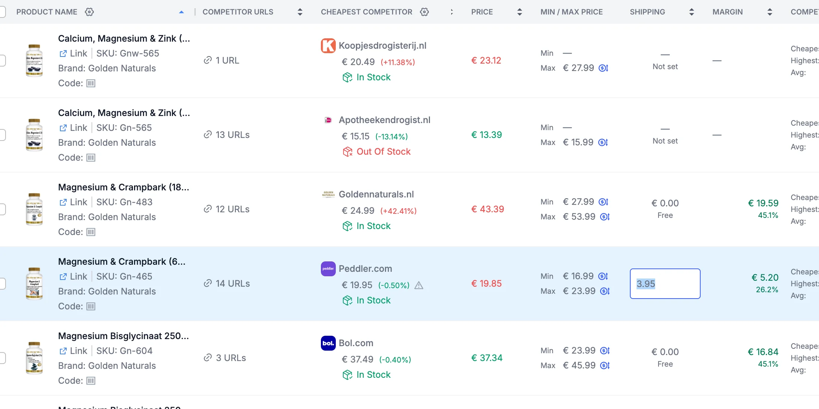The image size is (819, 409).
Task: Click Min price rule icon beside € 16.99
Action: [x=603, y=276]
